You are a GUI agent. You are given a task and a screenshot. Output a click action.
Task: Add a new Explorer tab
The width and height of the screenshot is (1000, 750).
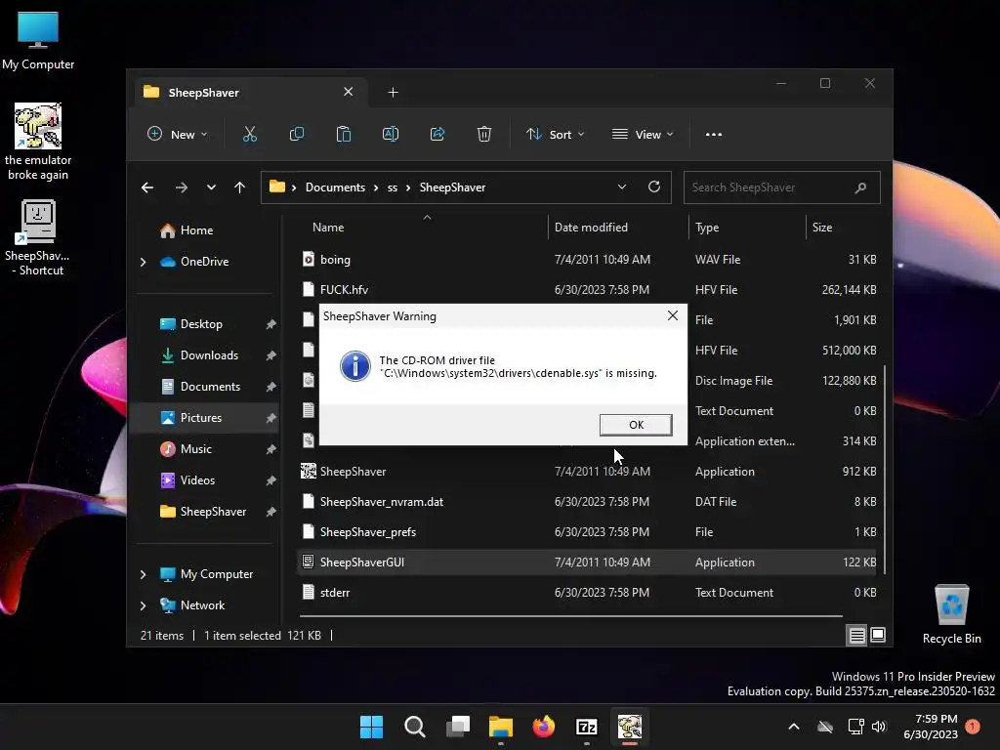coord(393,93)
